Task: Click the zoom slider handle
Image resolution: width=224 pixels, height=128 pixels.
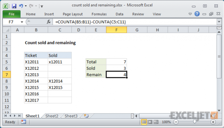Action: [x=195, y=122]
